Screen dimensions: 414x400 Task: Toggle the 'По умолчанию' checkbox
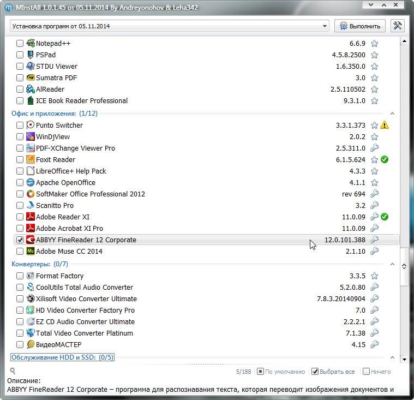(260, 372)
